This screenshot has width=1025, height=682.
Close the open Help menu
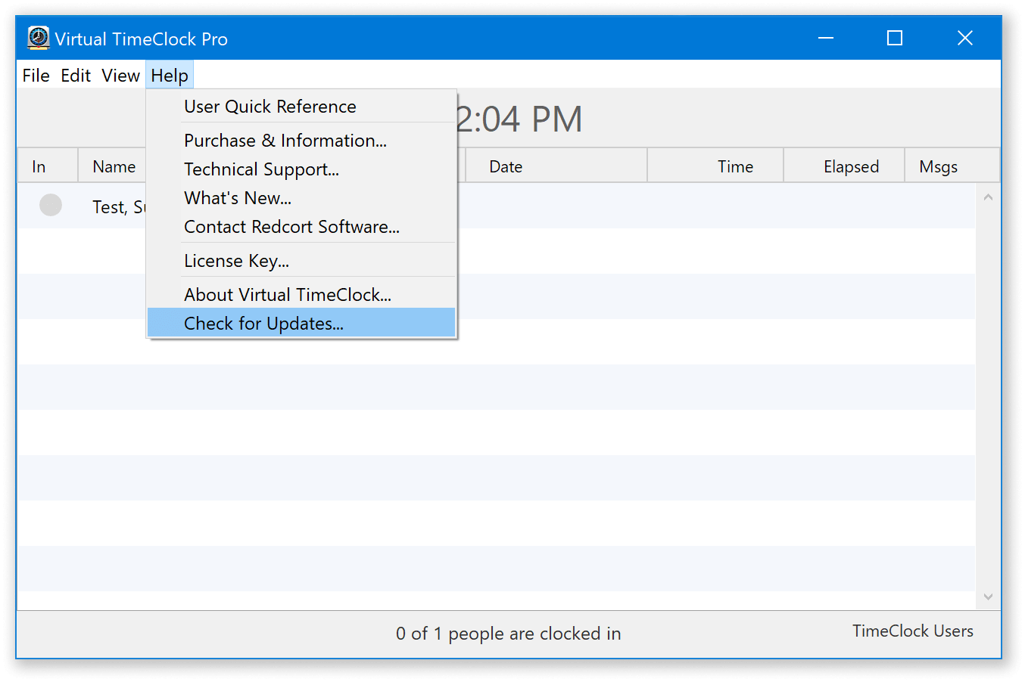click(170, 76)
